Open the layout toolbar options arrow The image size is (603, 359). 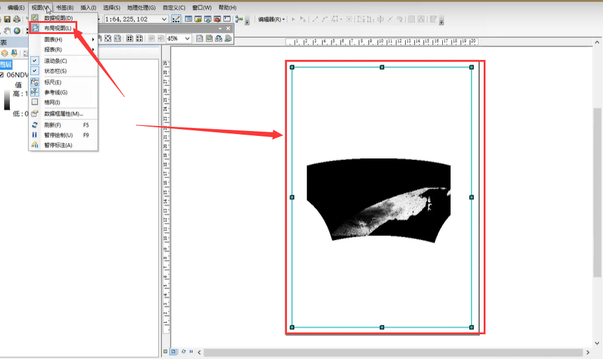220,28
